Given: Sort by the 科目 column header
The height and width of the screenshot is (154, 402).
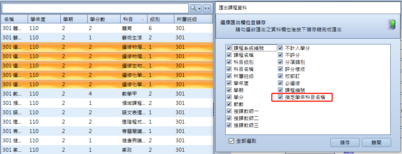Looking at the screenshot, I should coord(133,19).
